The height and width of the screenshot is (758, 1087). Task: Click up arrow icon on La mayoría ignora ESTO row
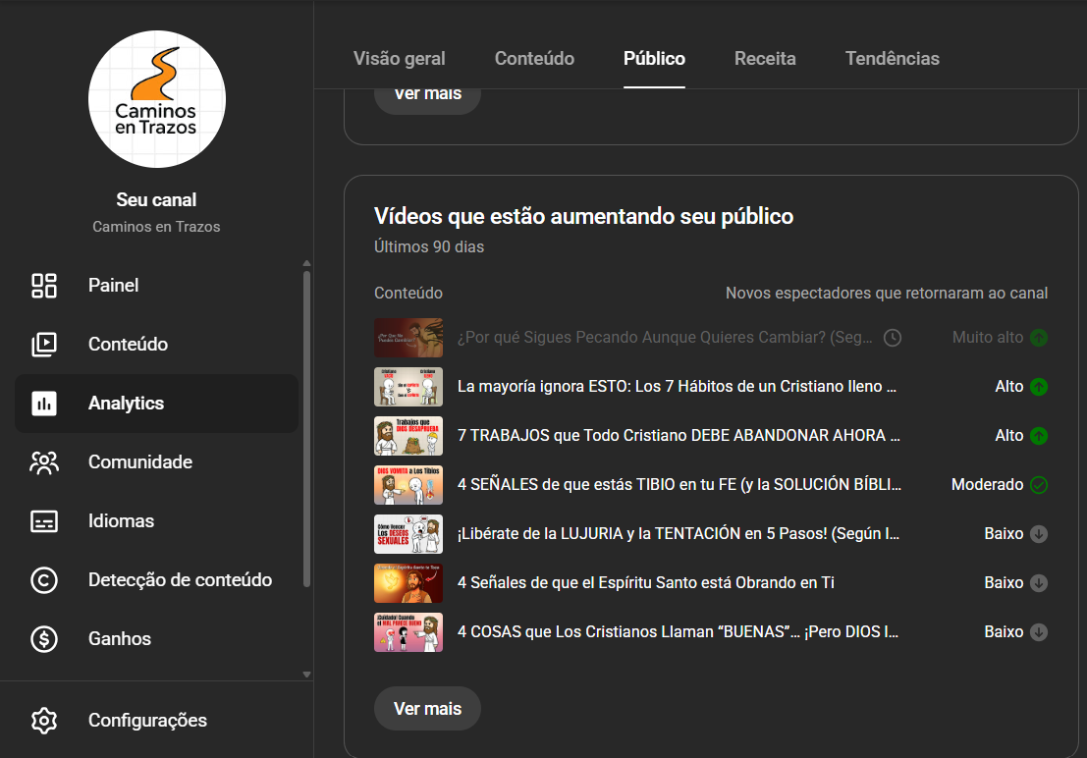(x=1039, y=387)
